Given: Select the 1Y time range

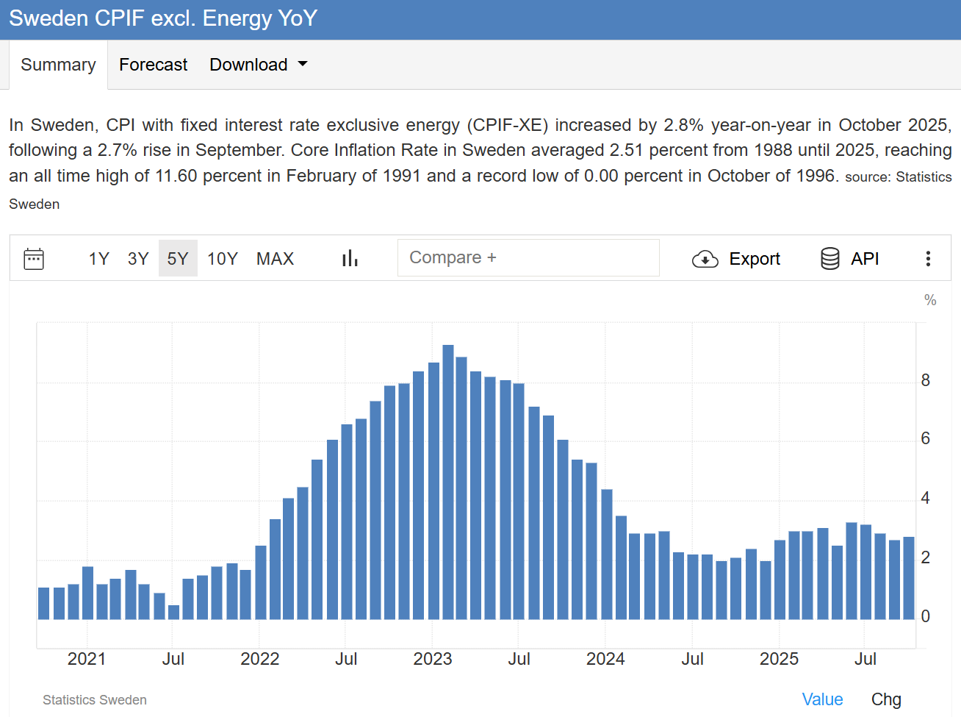Looking at the screenshot, I should (x=98, y=259).
